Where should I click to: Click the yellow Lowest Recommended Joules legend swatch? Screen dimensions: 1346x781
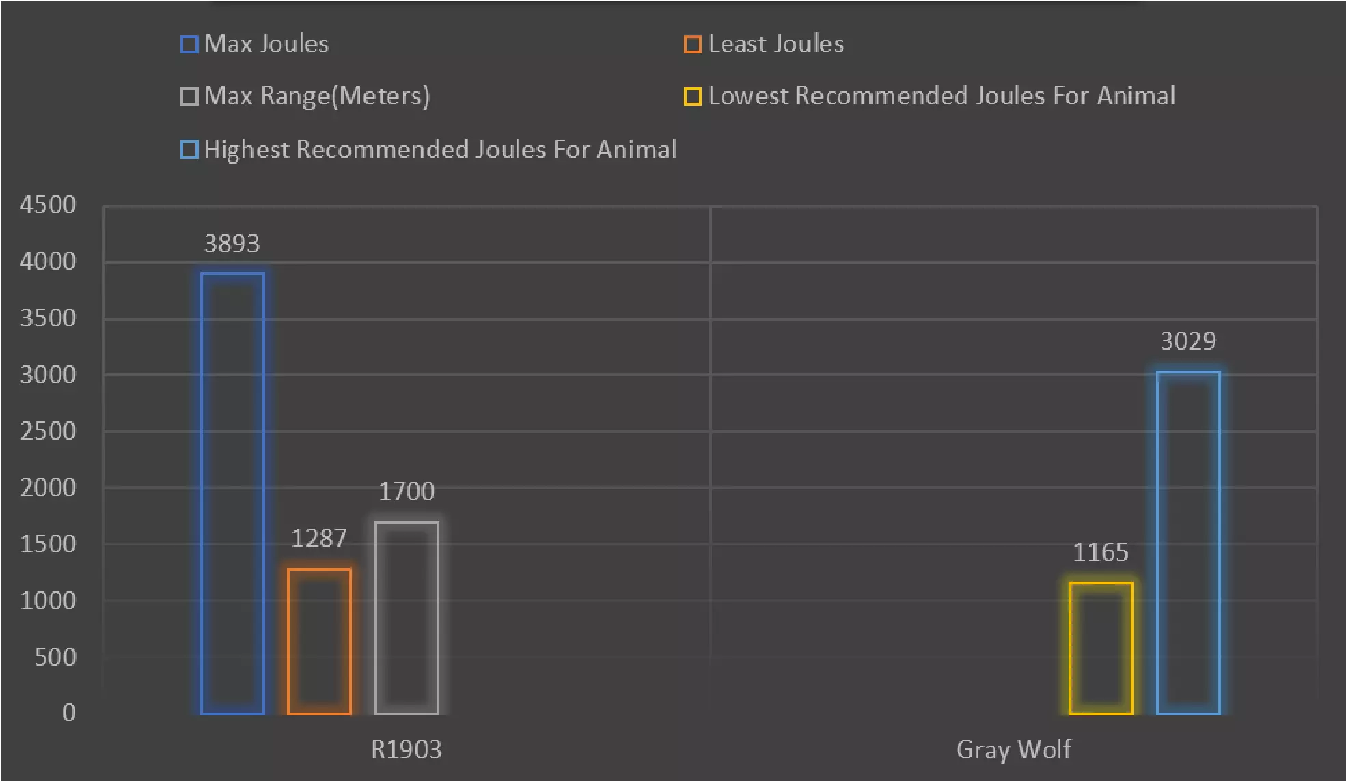tap(692, 96)
